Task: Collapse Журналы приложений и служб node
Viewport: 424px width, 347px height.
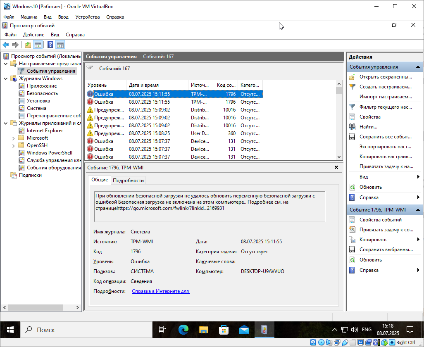Action: [6, 123]
